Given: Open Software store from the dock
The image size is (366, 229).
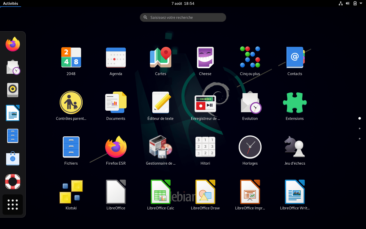Looking at the screenshot, I should pyautogui.click(x=13, y=159).
